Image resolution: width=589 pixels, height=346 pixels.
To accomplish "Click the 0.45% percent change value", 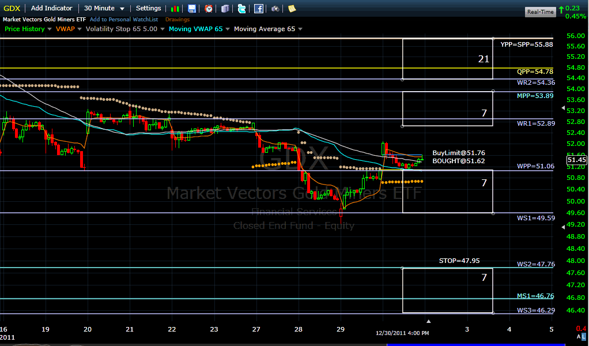I will [576, 16].
